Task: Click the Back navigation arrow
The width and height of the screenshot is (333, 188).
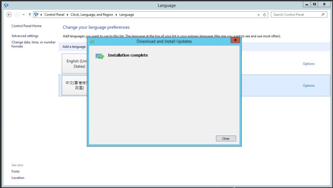Action: point(9,15)
